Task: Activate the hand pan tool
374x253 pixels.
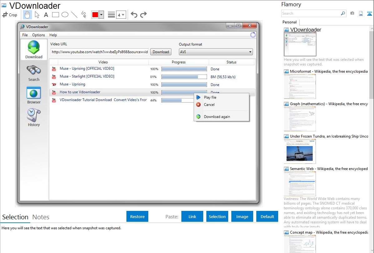Action: point(27,15)
